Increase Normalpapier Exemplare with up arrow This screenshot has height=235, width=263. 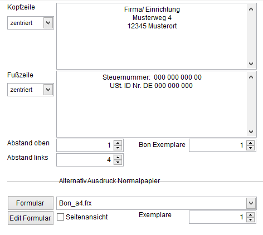[x=251, y=215]
